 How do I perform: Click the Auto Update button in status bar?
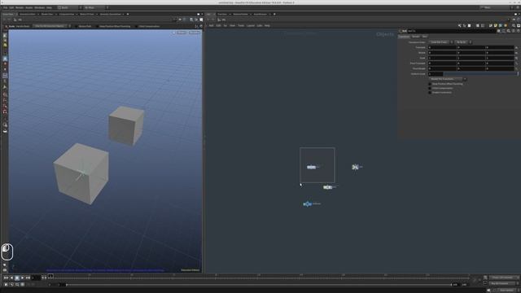tap(506, 291)
